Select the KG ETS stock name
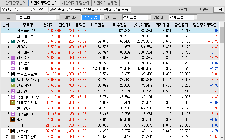Viewport: 225px width, 140px height. (22, 125)
